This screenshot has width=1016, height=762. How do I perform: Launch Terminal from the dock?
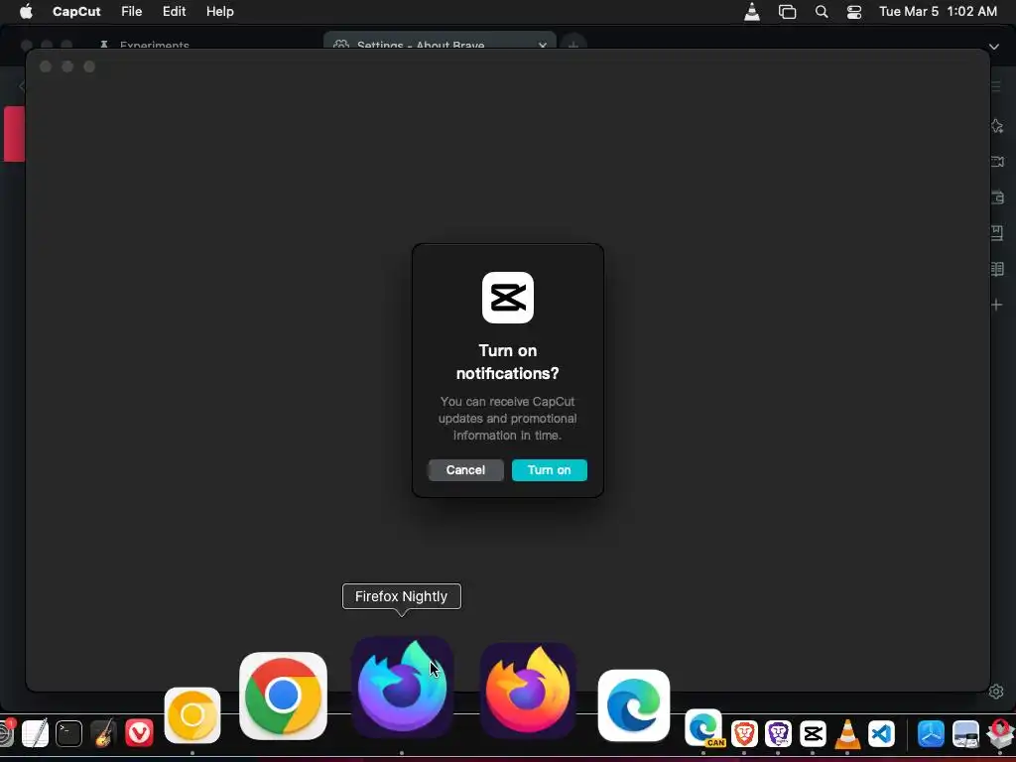[x=68, y=733]
